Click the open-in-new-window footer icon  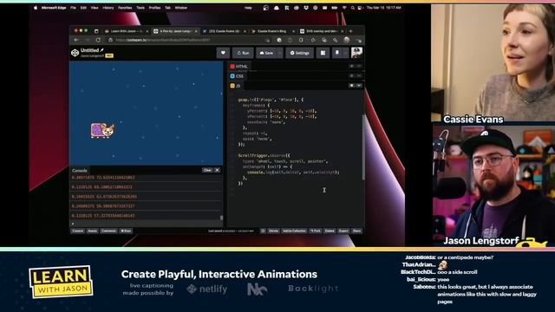[x=263, y=231]
